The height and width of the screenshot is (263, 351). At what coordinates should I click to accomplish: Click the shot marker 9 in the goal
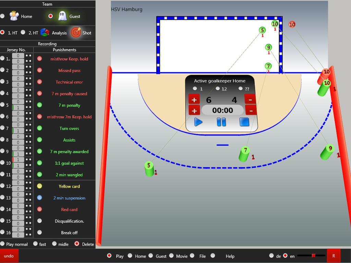click(x=268, y=47)
